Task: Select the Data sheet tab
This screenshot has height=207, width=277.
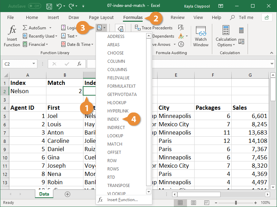Action: [44, 194]
